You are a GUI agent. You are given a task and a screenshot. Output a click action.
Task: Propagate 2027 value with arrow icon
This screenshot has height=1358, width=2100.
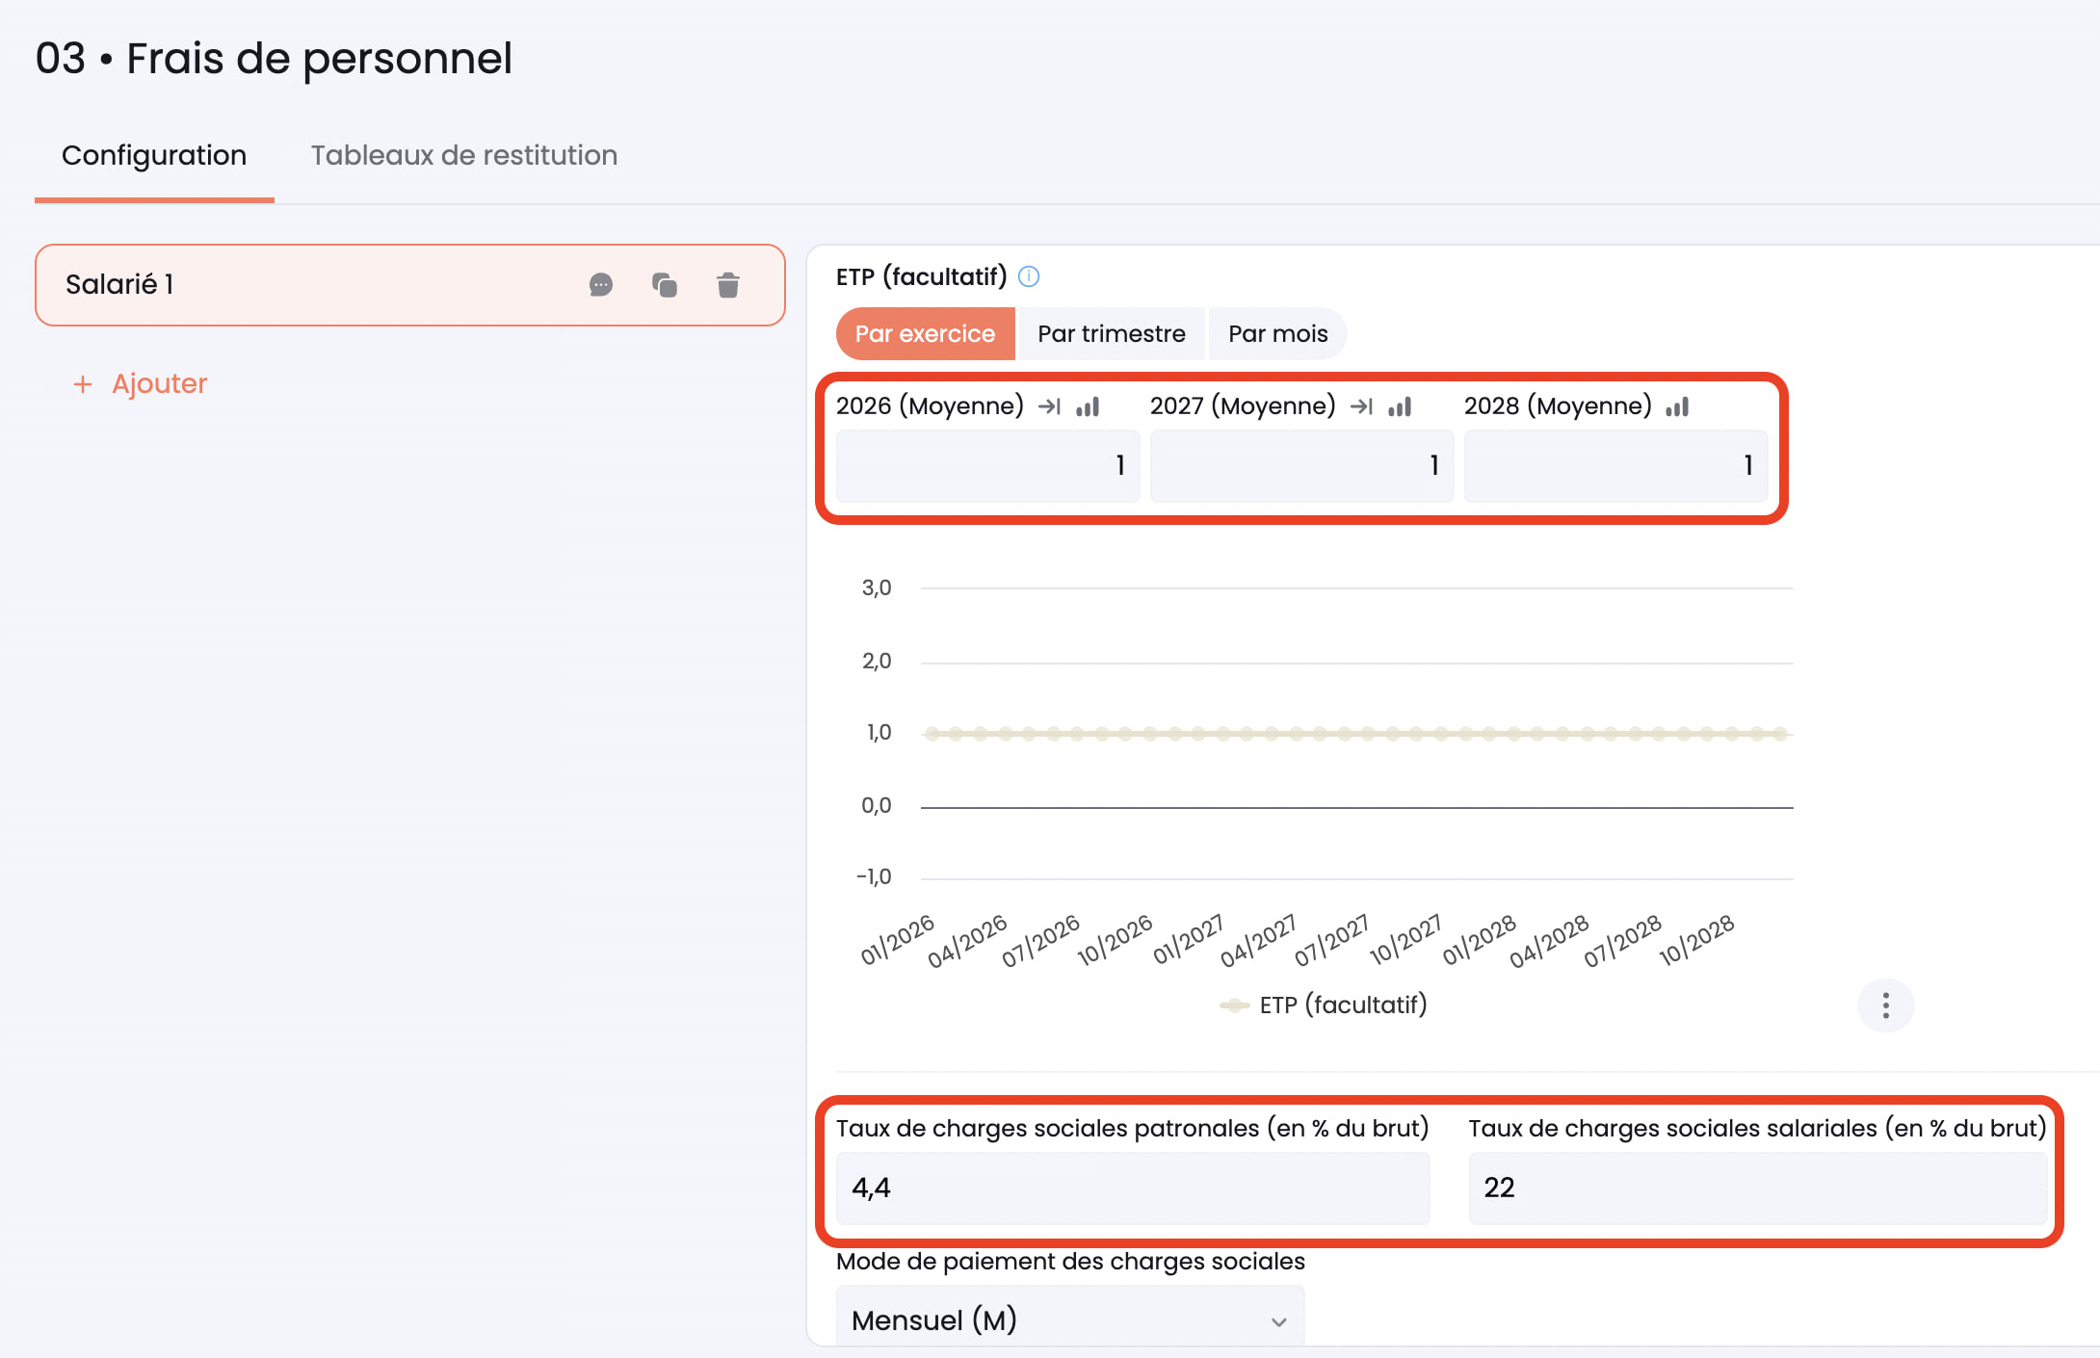1361,406
